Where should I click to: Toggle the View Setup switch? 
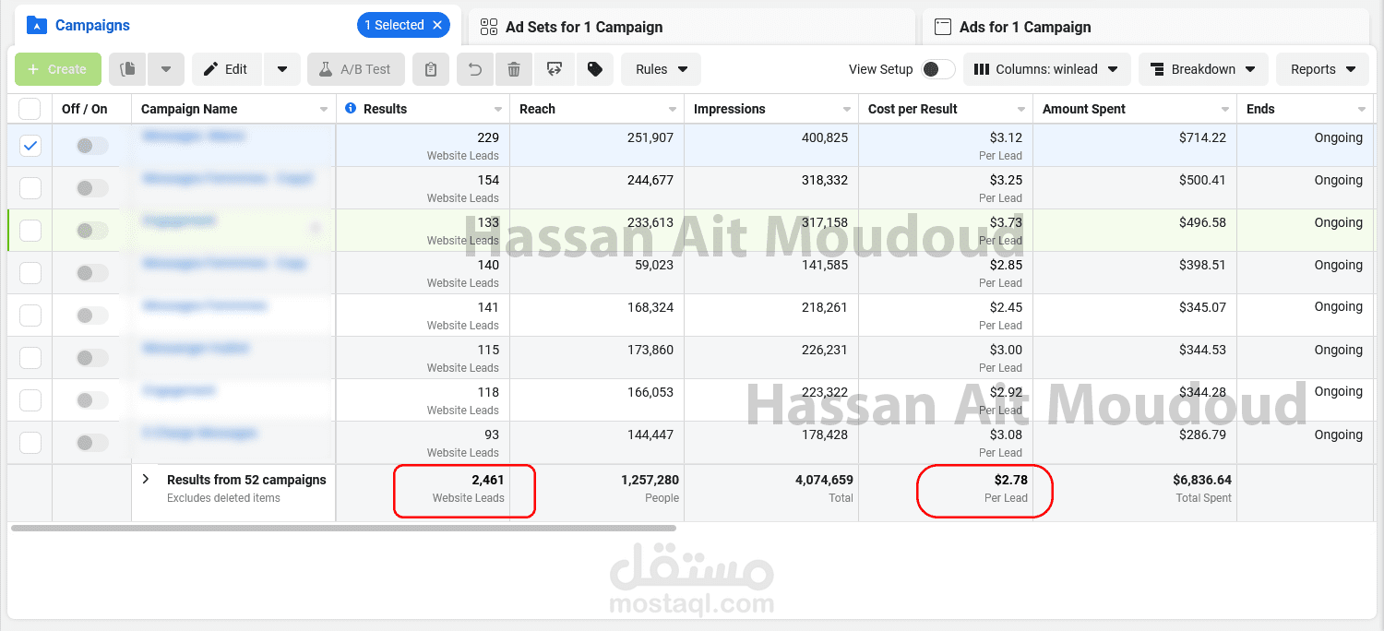point(938,69)
